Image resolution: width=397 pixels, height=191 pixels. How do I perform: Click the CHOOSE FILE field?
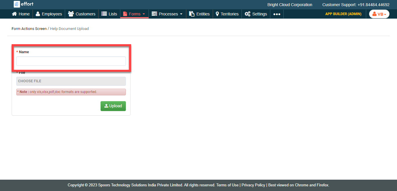tap(71, 81)
